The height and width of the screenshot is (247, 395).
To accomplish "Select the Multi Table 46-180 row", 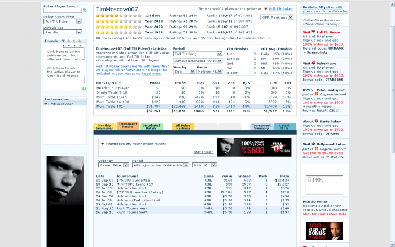I will (194, 102).
